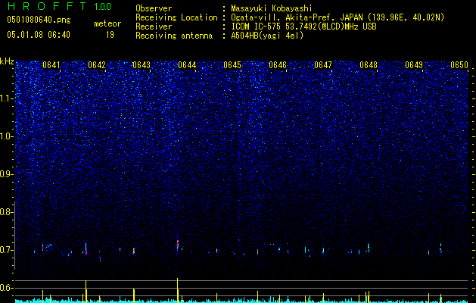Click the 0650 time marker
This screenshot has width=476, height=303.
pos(459,65)
